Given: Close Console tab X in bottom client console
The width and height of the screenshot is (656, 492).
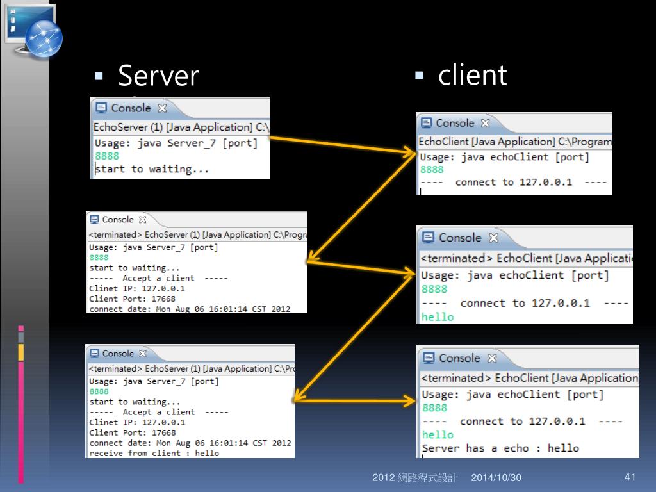Looking at the screenshot, I should 493,358.
